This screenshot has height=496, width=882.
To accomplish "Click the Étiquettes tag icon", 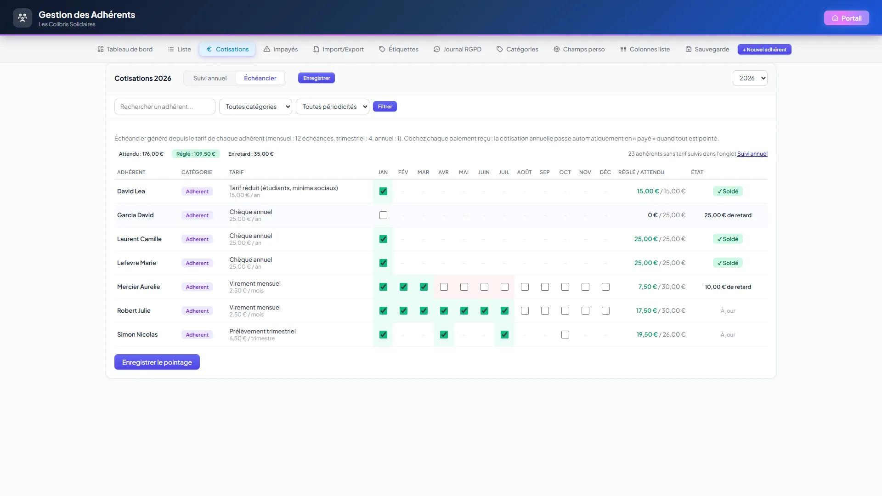I will pyautogui.click(x=382, y=49).
